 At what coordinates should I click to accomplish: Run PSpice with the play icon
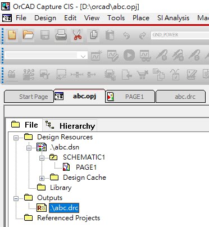pos(129,55)
